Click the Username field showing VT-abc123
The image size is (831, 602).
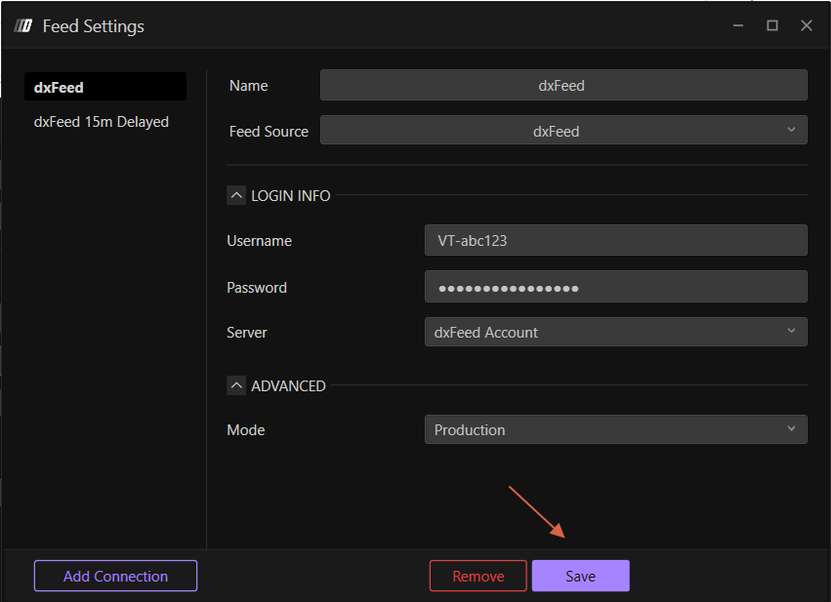[x=615, y=240]
